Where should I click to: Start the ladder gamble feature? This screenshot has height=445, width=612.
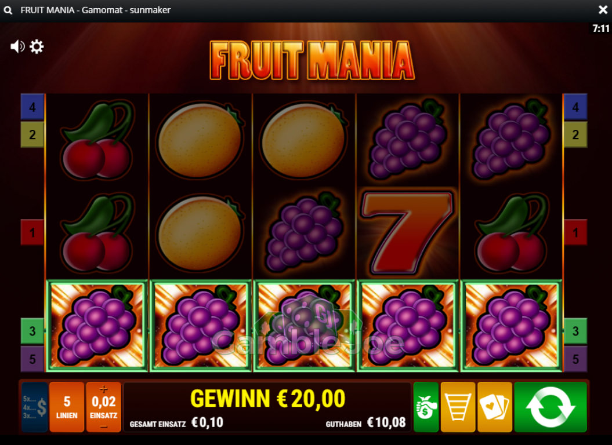(458, 407)
